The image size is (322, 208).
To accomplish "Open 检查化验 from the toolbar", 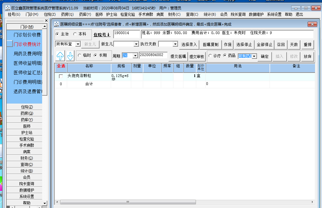I will coord(128,14).
